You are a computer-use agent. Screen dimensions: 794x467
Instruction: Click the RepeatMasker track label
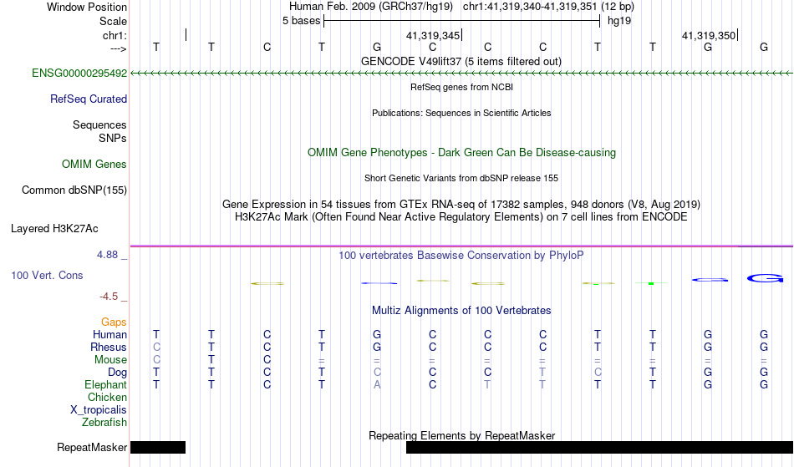click(x=92, y=448)
